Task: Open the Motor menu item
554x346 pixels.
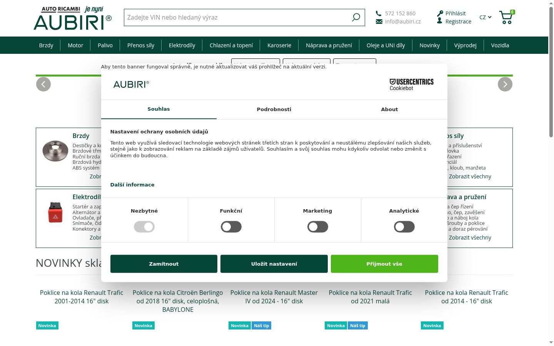Action: pyautogui.click(x=75, y=45)
